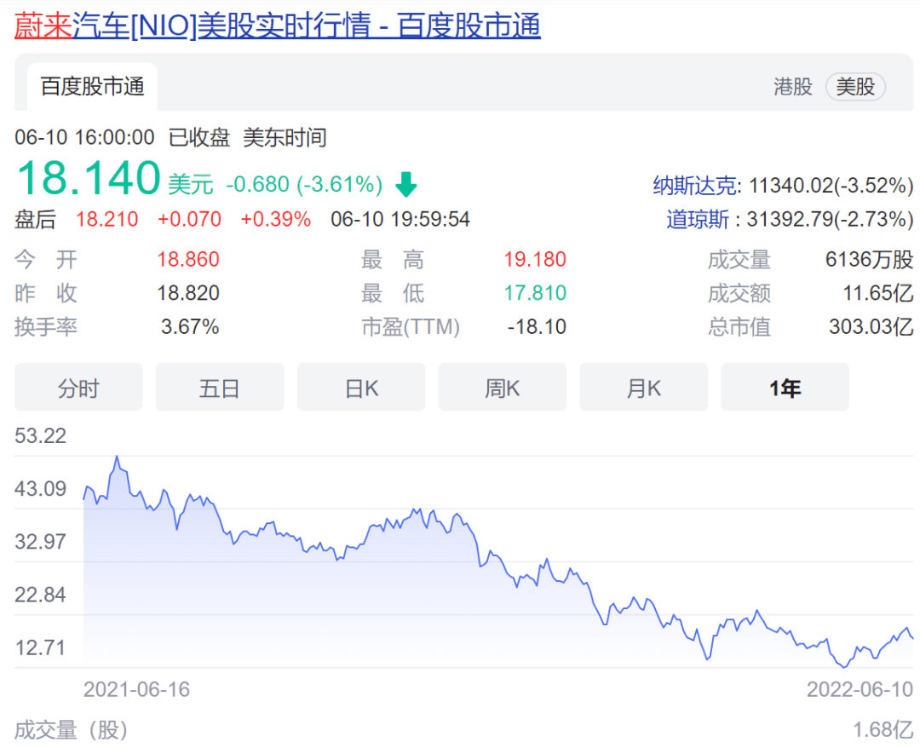Click the green down arrow price indicator

[x=406, y=183]
